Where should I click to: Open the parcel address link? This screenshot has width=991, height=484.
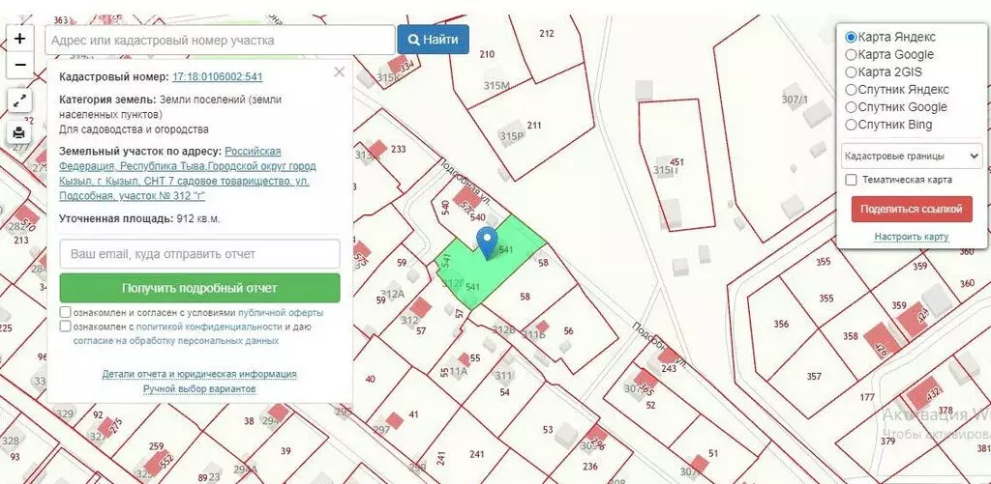tap(188, 174)
